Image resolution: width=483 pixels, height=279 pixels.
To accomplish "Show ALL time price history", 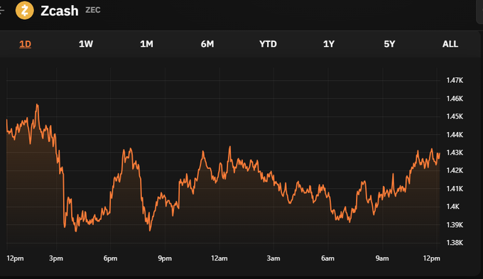I will (450, 44).
